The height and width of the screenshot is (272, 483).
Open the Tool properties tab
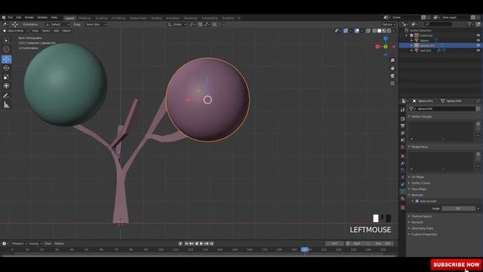tap(402, 110)
